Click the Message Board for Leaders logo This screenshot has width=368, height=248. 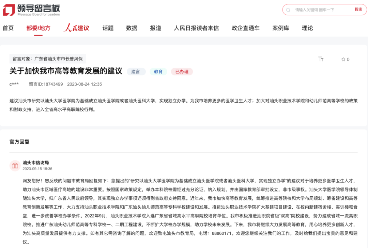[31, 10]
